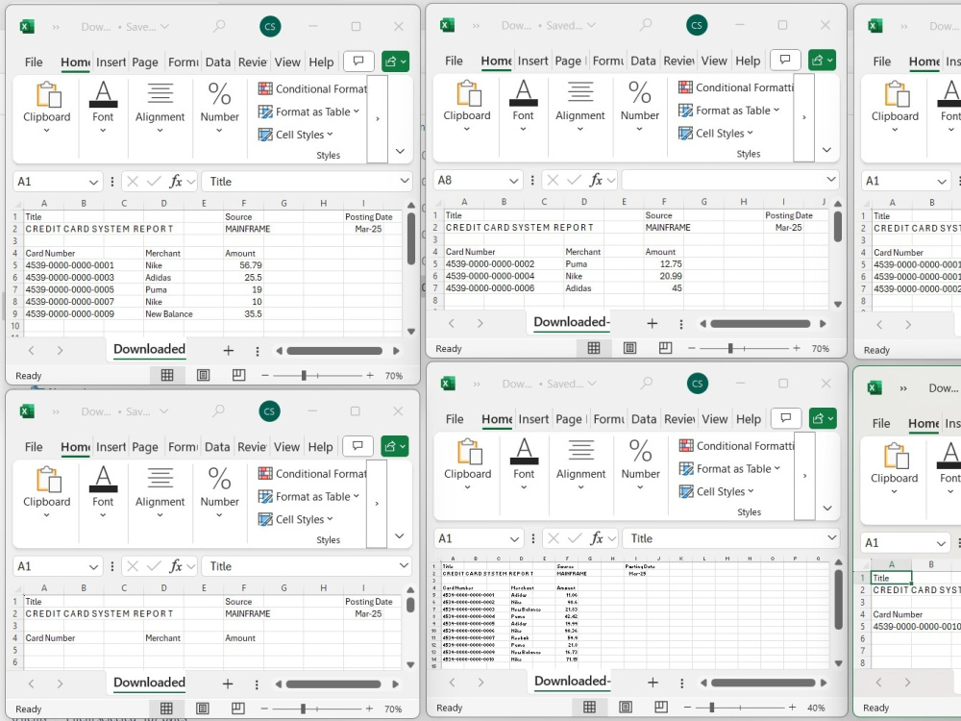Open Clipboard group in the A8 window
This screenshot has height=721, width=961.
pos(467,106)
